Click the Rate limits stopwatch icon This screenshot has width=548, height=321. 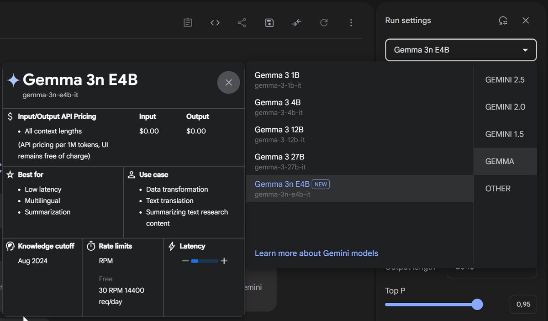tap(91, 246)
